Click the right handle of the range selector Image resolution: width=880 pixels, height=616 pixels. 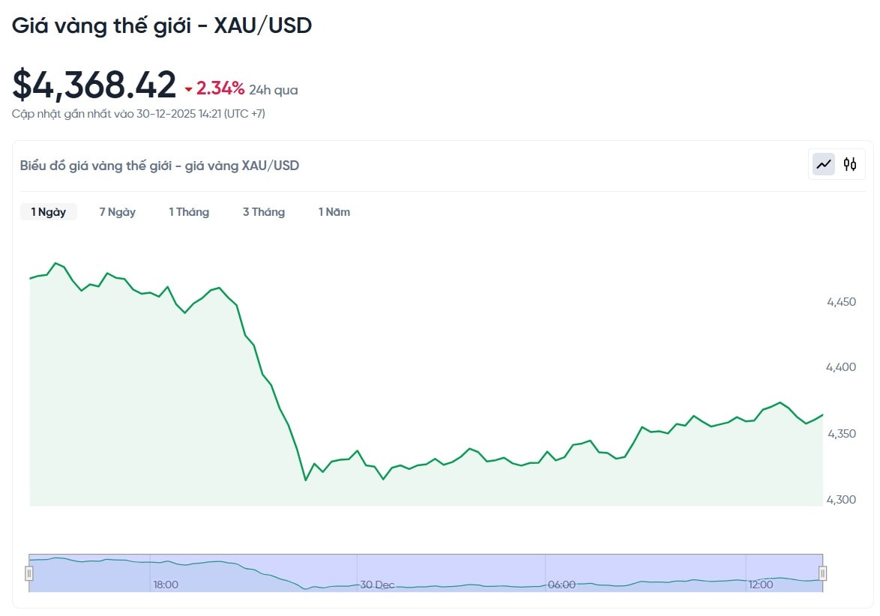(822, 573)
